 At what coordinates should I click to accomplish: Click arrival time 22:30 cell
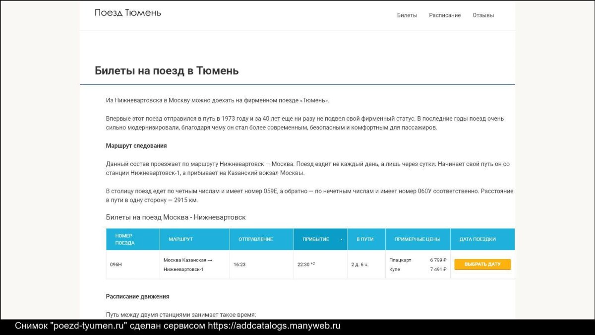coord(303,265)
